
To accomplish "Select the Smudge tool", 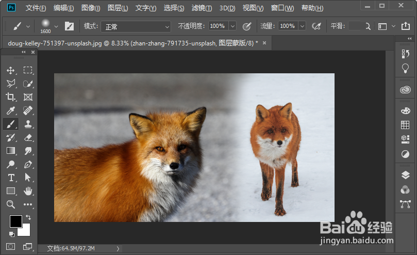I will tap(28, 151).
